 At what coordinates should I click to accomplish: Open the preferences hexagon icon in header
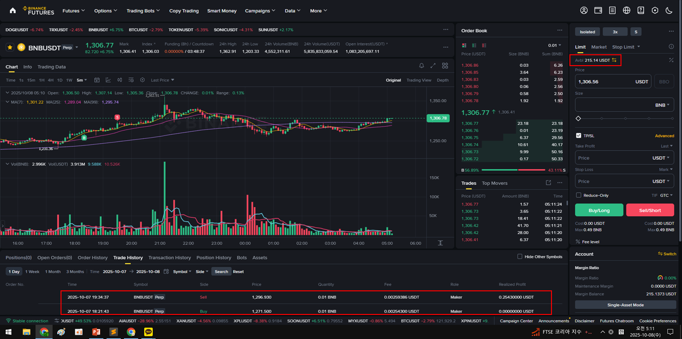655,10
